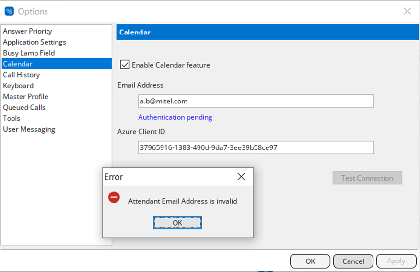Click the Email Address input field

(256, 101)
